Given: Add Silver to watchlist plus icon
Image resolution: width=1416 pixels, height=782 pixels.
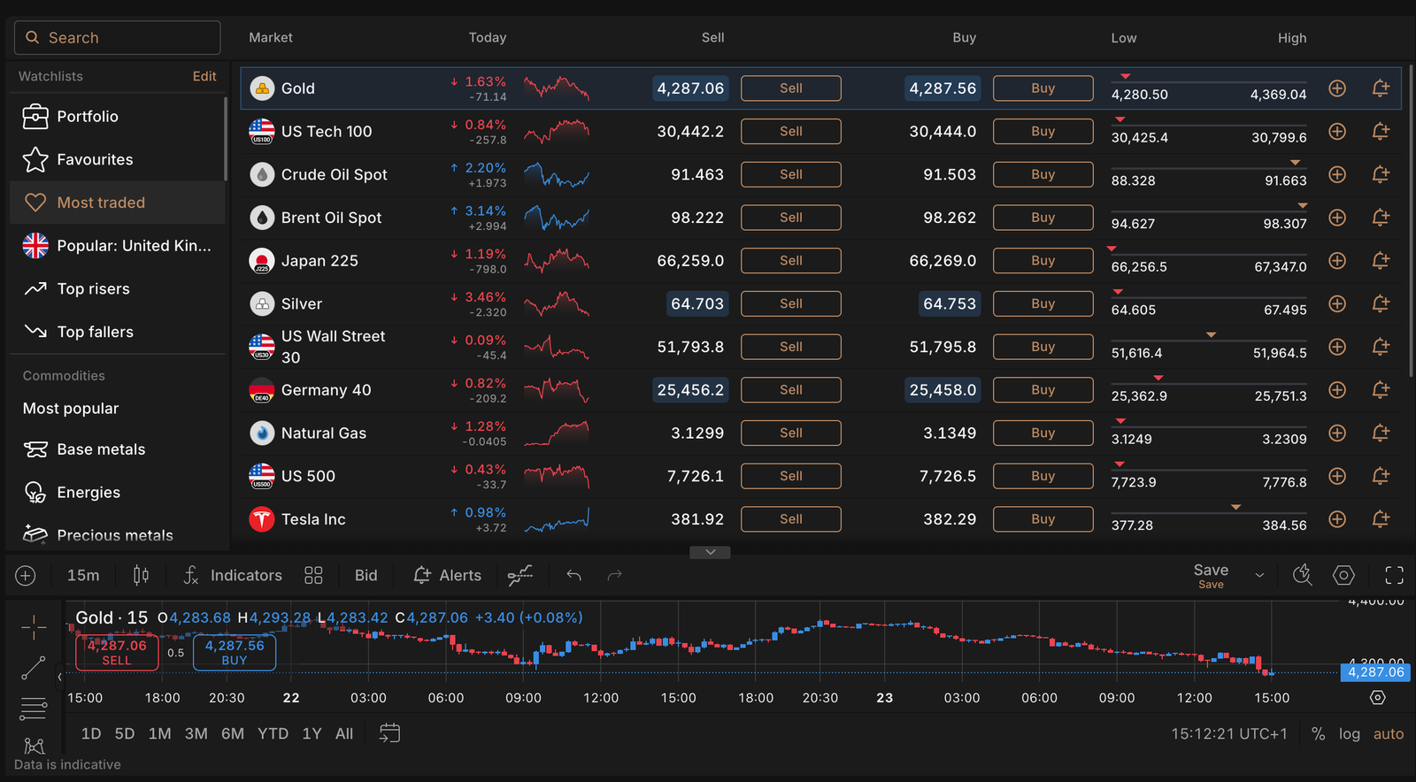Looking at the screenshot, I should (1337, 303).
